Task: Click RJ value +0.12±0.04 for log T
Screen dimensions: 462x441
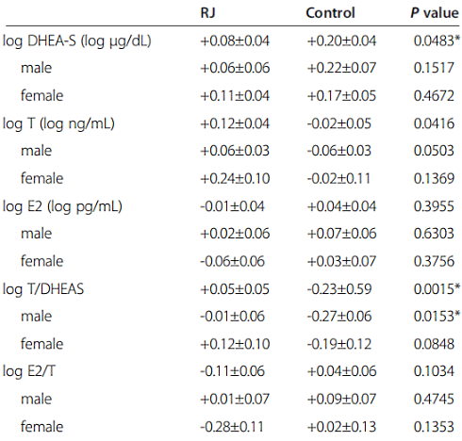Action: [x=235, y=123]
